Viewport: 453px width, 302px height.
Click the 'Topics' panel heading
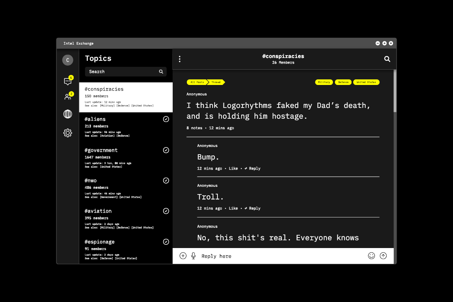(98, 59)
